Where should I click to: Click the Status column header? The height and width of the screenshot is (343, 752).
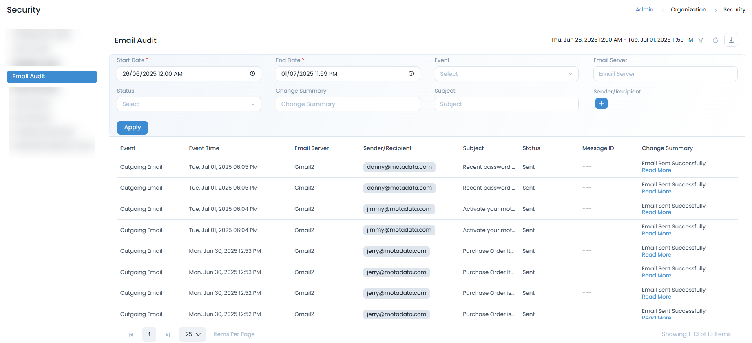pos(531,148)
